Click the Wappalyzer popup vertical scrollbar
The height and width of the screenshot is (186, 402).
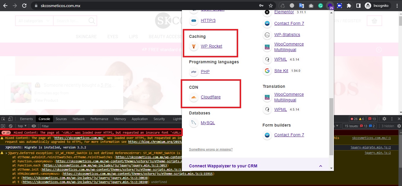(x=331, y=126)
